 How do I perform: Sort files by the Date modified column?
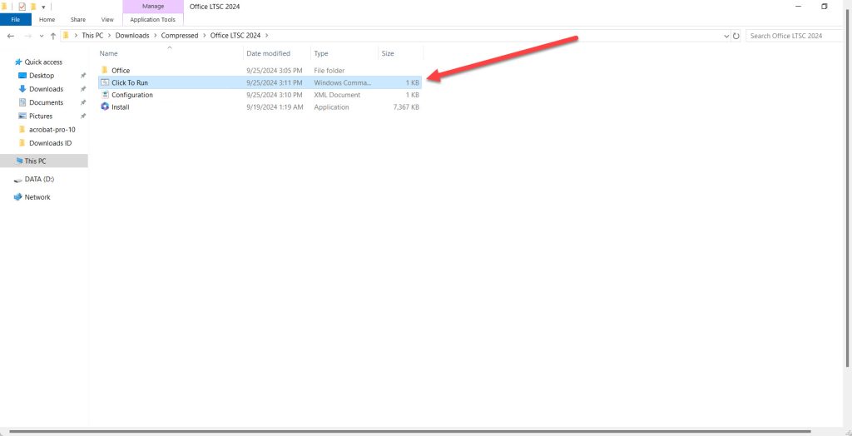tap(268, 53)
